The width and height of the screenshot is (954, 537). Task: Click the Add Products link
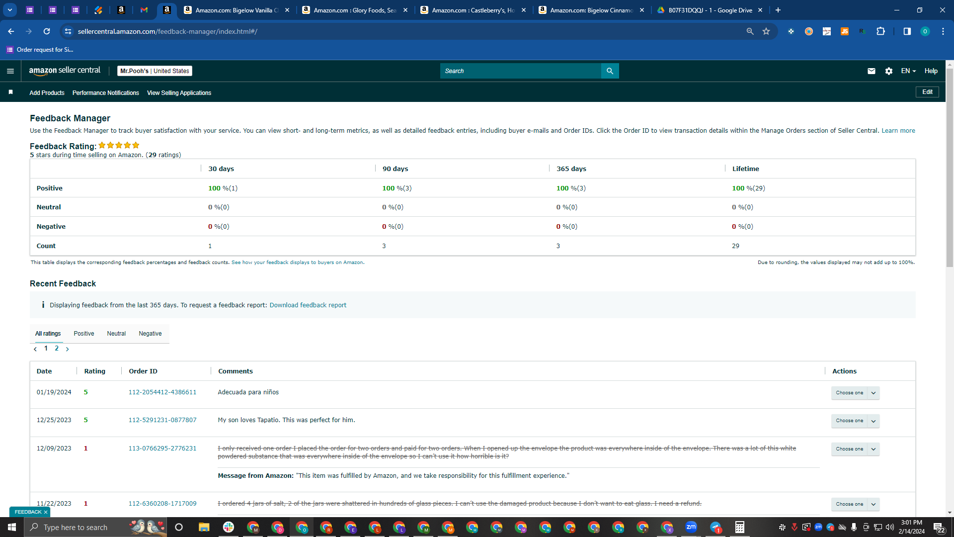[x=47, y=93]
